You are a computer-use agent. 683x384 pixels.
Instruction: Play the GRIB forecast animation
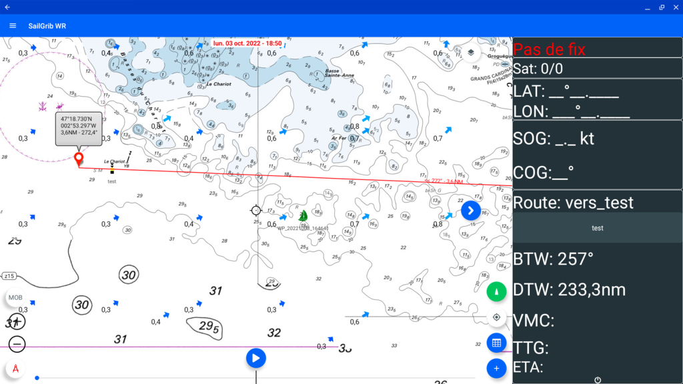tap(255, 358)
